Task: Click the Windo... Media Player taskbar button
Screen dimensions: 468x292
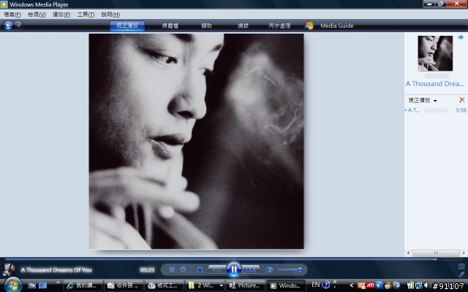Action: [x=286, y=285]
